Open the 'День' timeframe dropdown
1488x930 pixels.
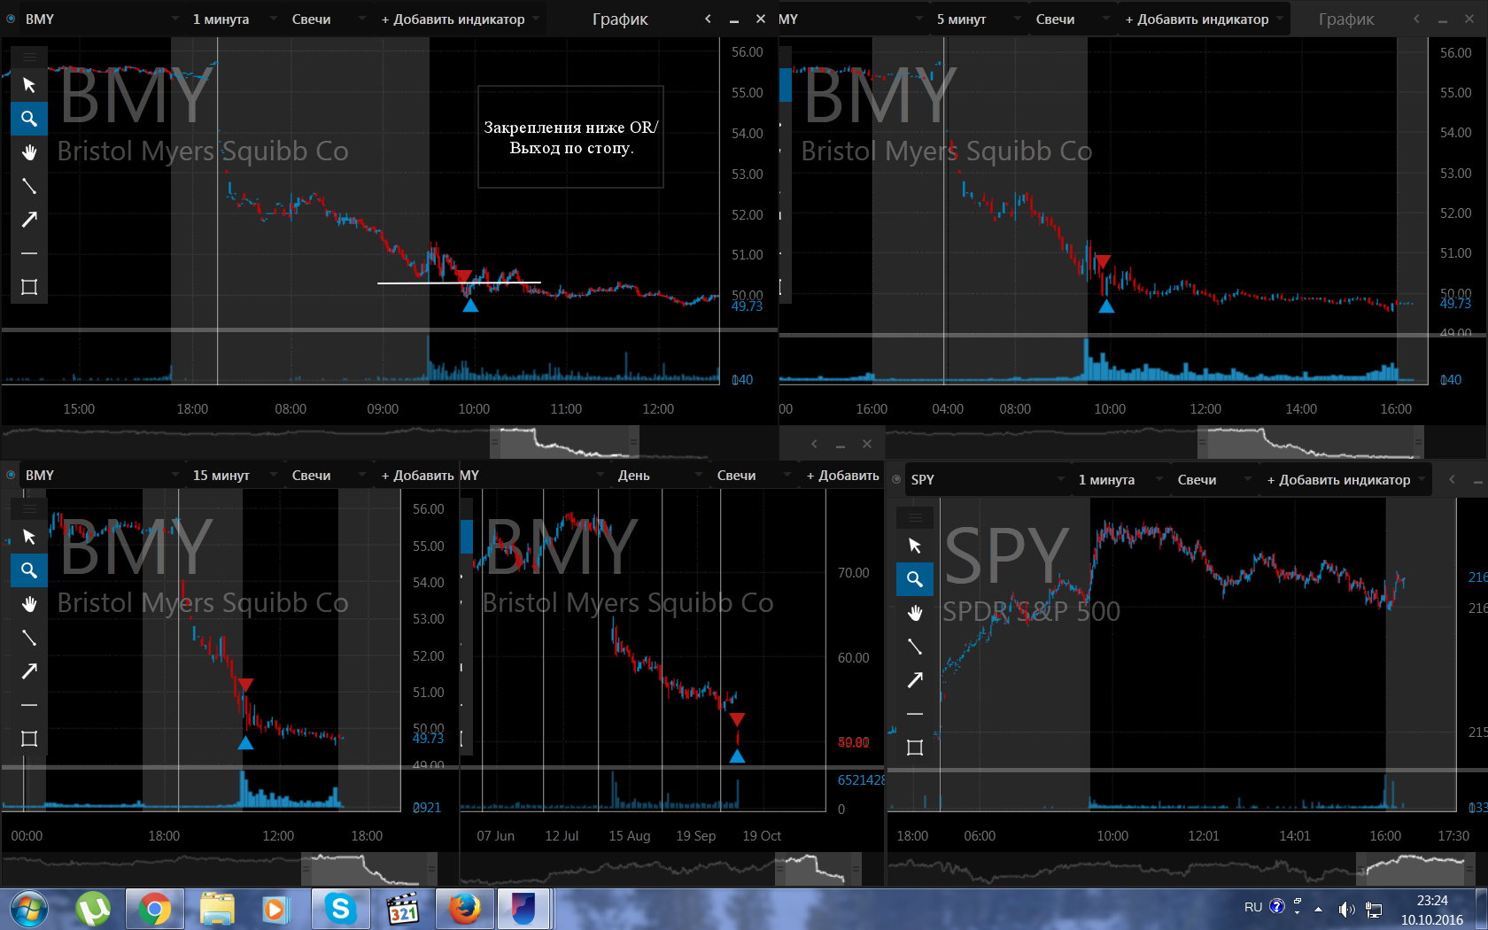click(659, 475)
